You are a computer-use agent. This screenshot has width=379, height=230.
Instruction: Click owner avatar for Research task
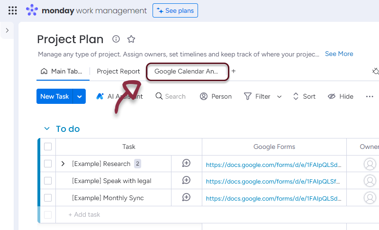point(370,164)
